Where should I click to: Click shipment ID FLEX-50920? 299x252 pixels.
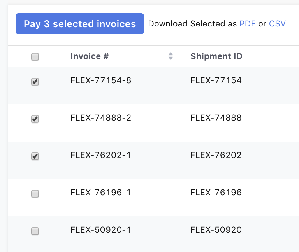tap(216, 230)
